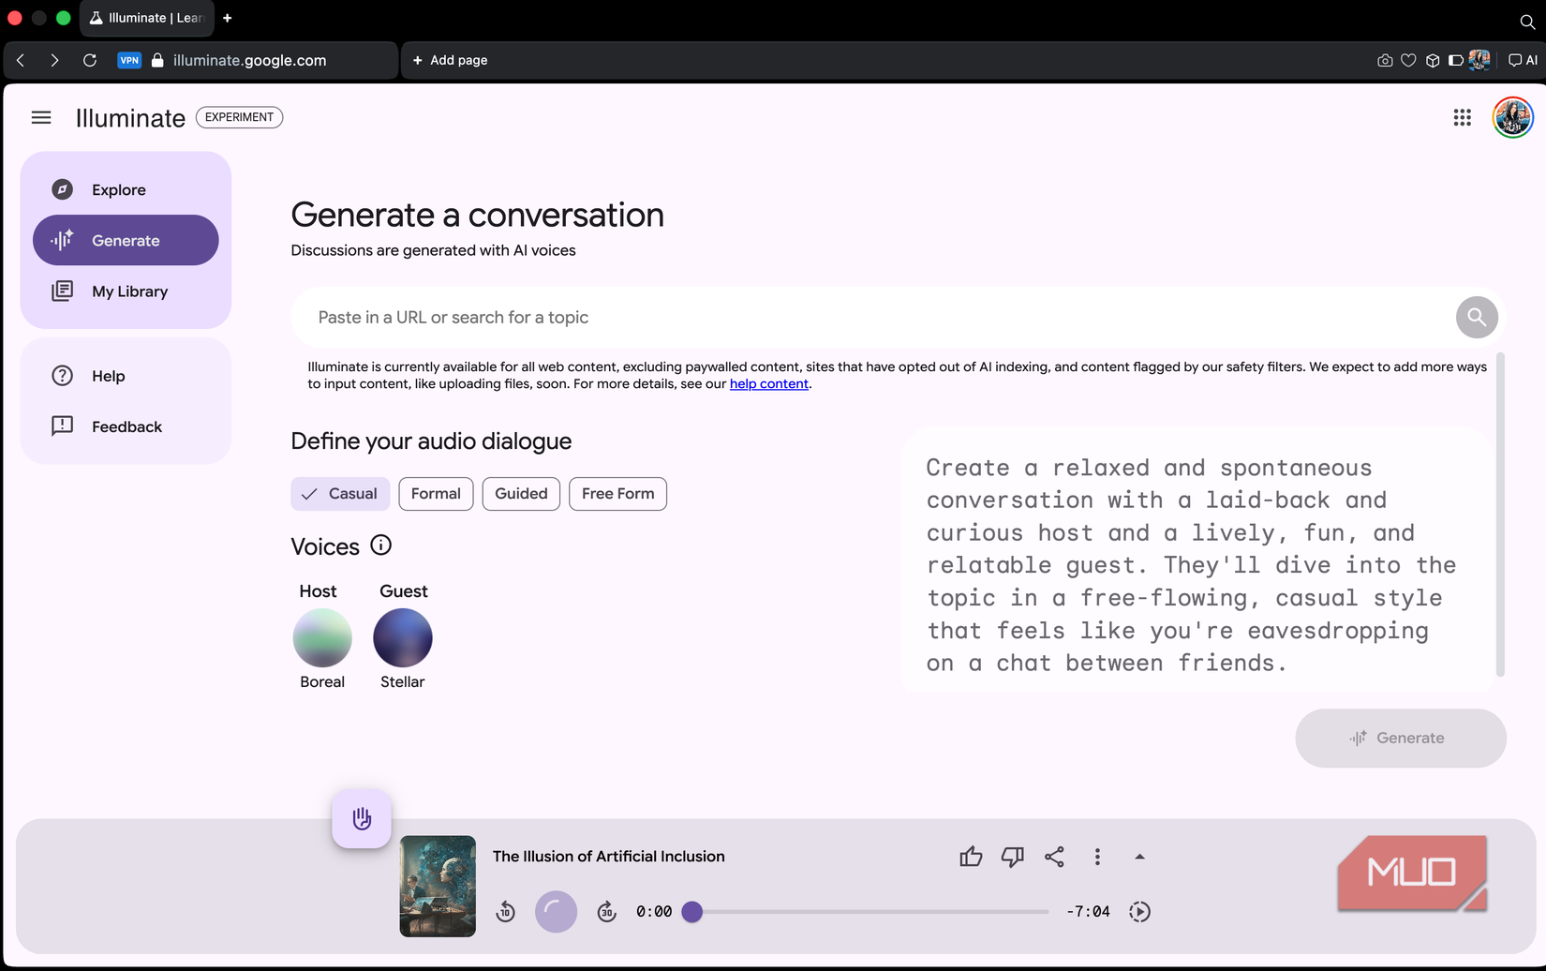Share the generated conversation
Screen dimensions: 1546x971
pyautogui.click(x=1054, y=856)
